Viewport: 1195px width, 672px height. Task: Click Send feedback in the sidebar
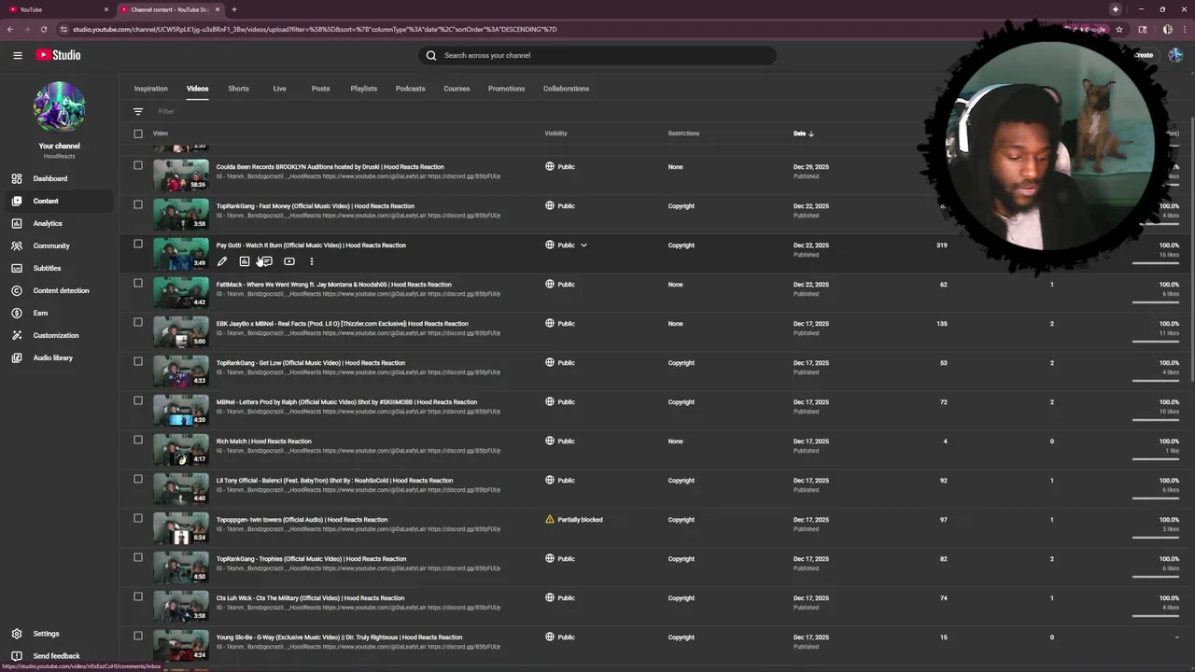click(x=56, y=656)
